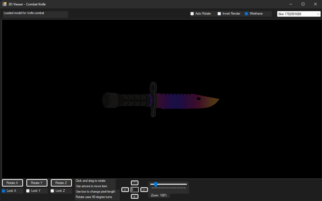Viewport: 322px width, 201px height.
Task: Select the pixel length input showing 5
Action: [x=134, y=189]
